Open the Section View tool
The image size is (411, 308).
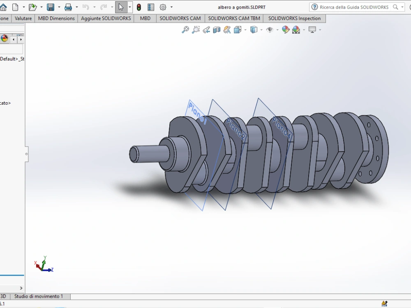pos(217,30)
